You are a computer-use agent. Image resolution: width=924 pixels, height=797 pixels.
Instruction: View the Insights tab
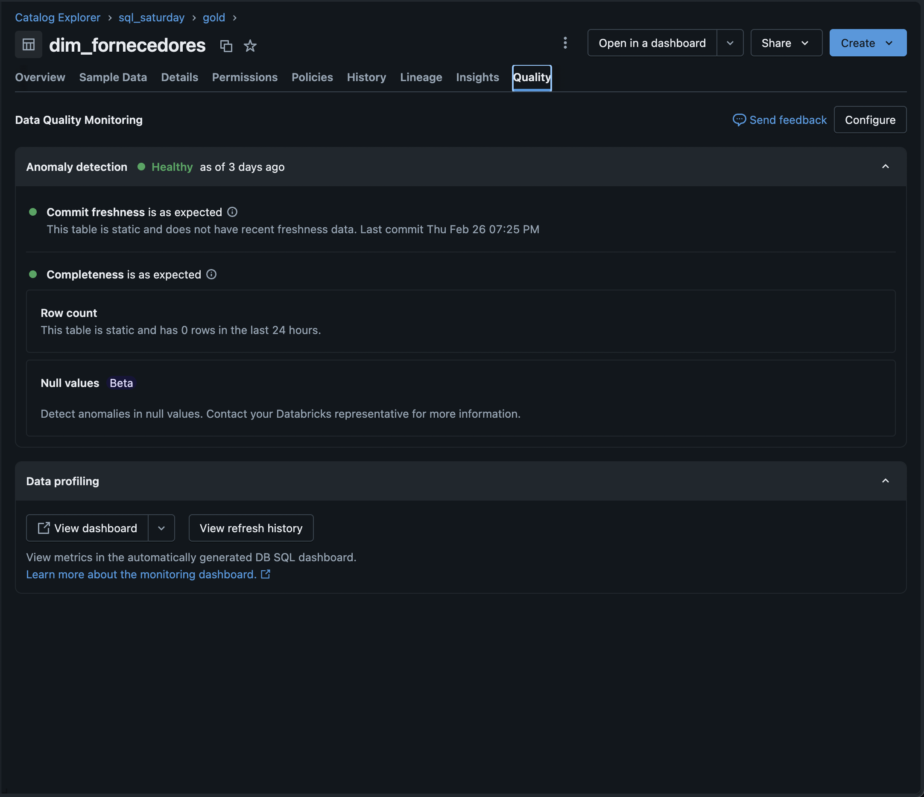[478, 77]
